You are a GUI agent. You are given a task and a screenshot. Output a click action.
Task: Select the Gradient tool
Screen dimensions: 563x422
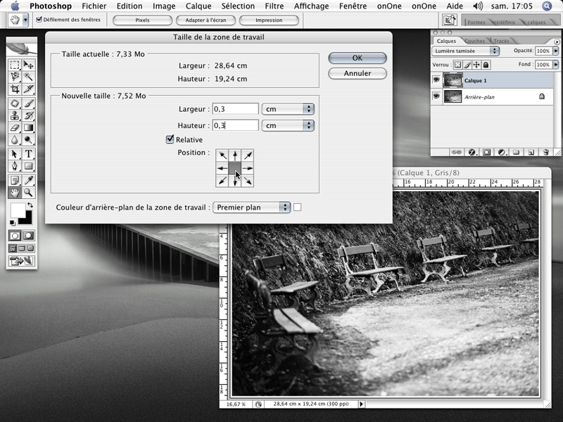point(28,127)
